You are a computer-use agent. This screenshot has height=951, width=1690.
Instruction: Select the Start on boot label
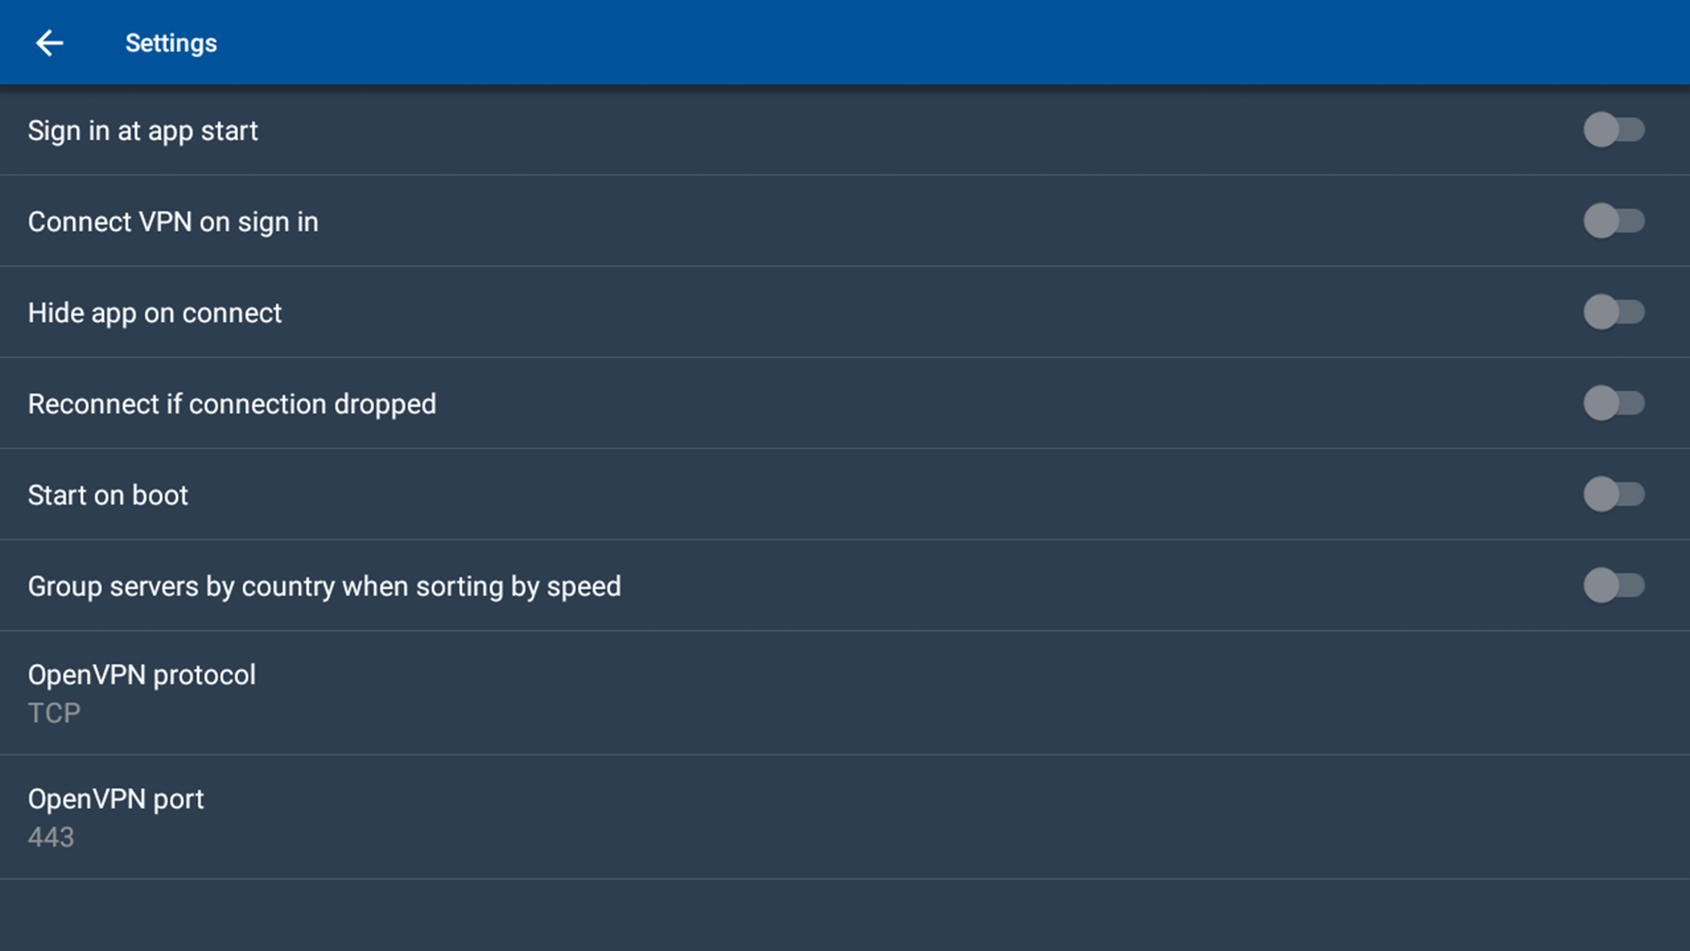(x=107, y=496)
